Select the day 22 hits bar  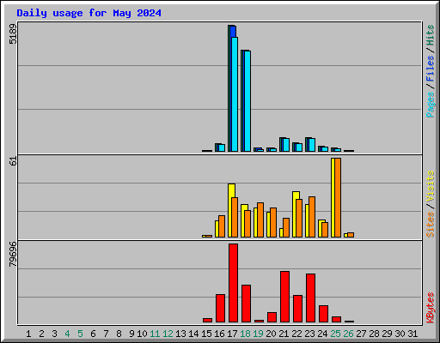[297, 147]
